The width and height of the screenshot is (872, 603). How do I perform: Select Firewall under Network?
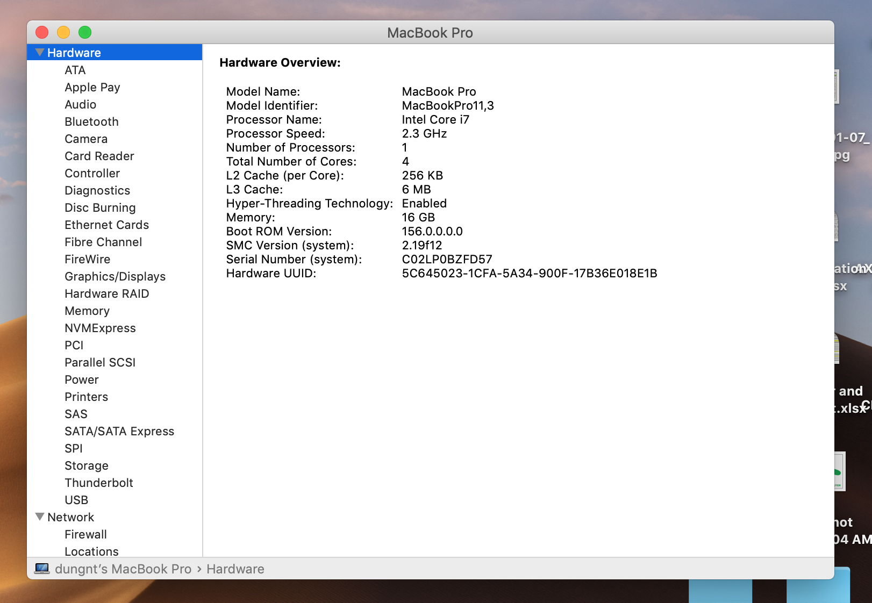tap(86, 535)
